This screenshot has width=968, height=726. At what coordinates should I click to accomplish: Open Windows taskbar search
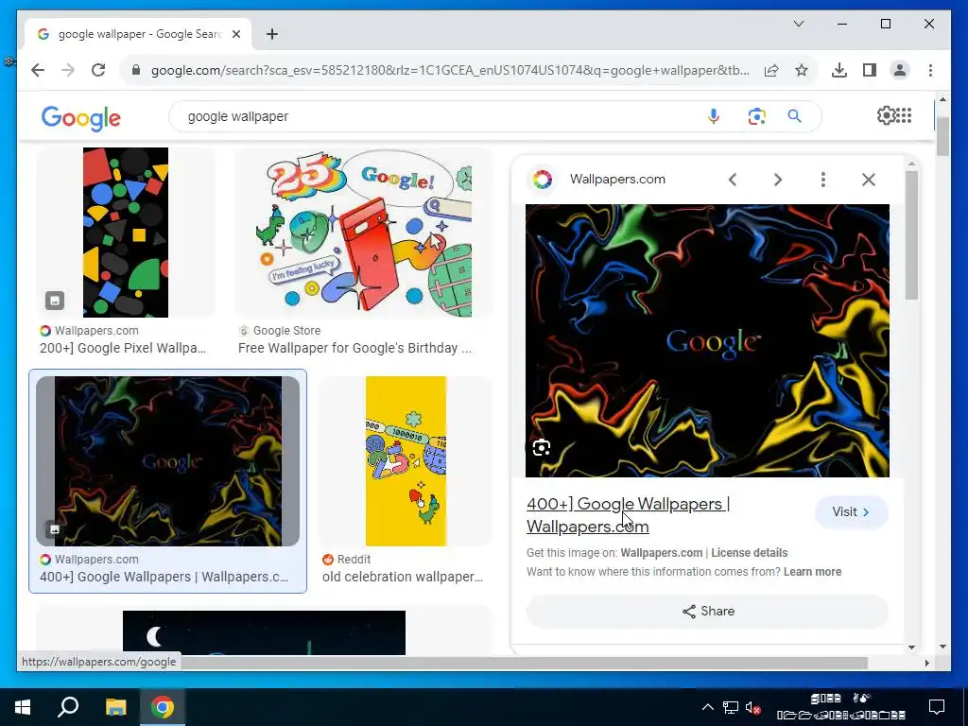pyautogui.click(x=68, y=707)
